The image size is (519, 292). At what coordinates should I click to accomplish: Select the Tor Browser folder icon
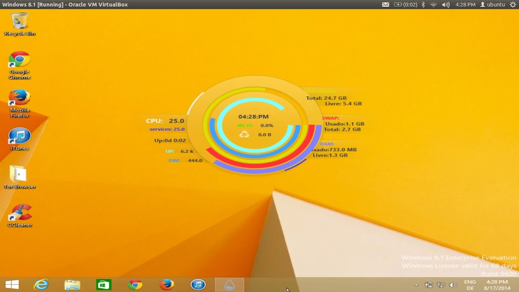[x=19, y=177]
